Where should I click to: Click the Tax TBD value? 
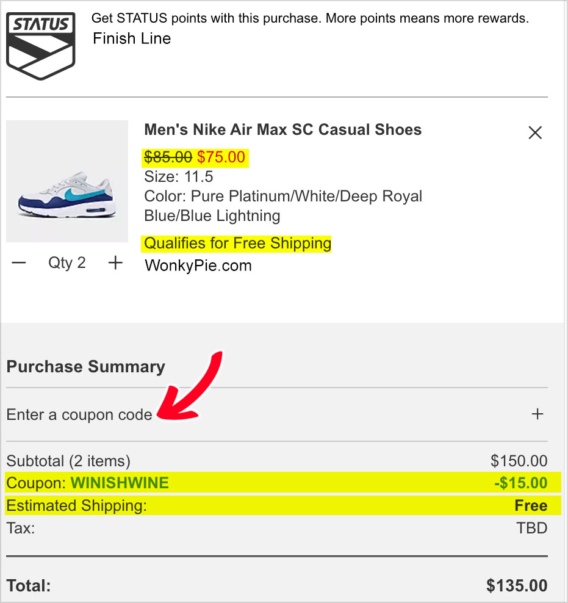pos(531,528)
